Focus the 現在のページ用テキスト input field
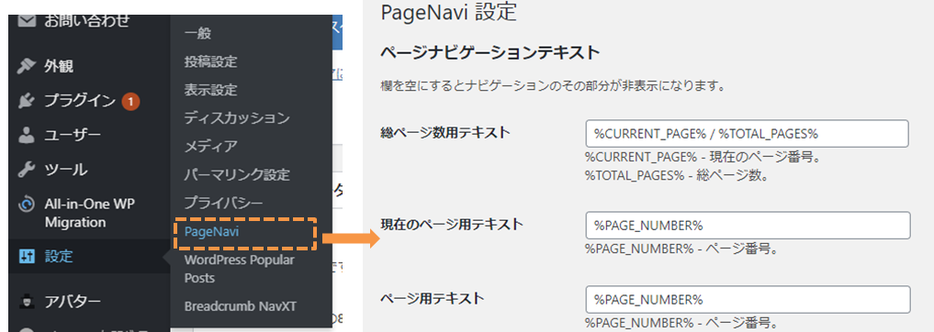934x332 pixels. point(748,226)
